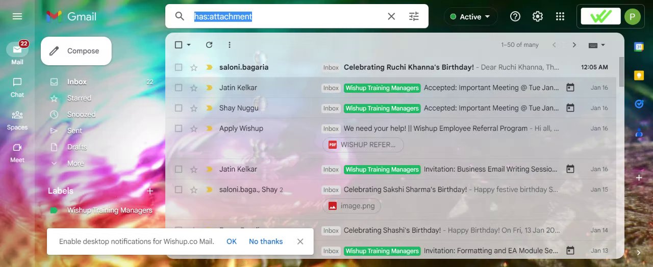653x267 pixels.
Task: Open input tools dropdown arrow
Action: tap(603, 45)
